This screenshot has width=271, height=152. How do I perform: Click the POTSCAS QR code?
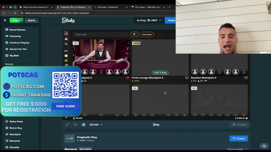(65, 85)
